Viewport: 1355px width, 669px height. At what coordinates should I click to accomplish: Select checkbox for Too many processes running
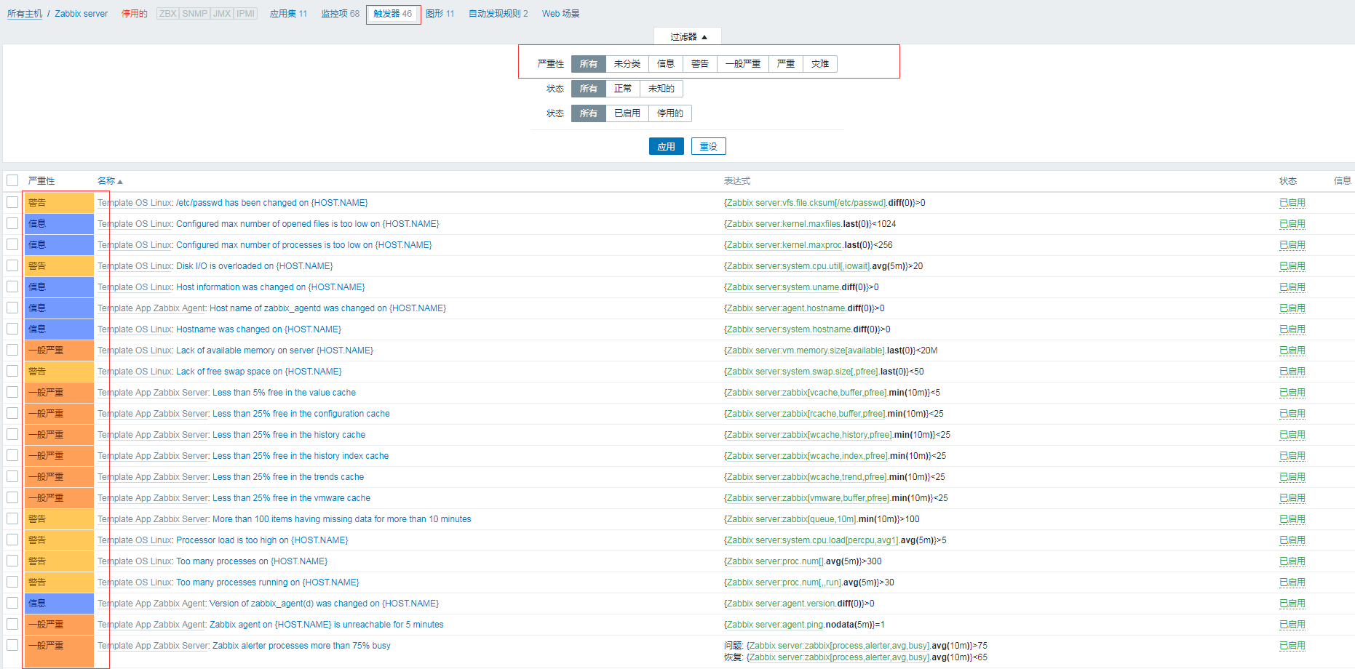(12, 582)
